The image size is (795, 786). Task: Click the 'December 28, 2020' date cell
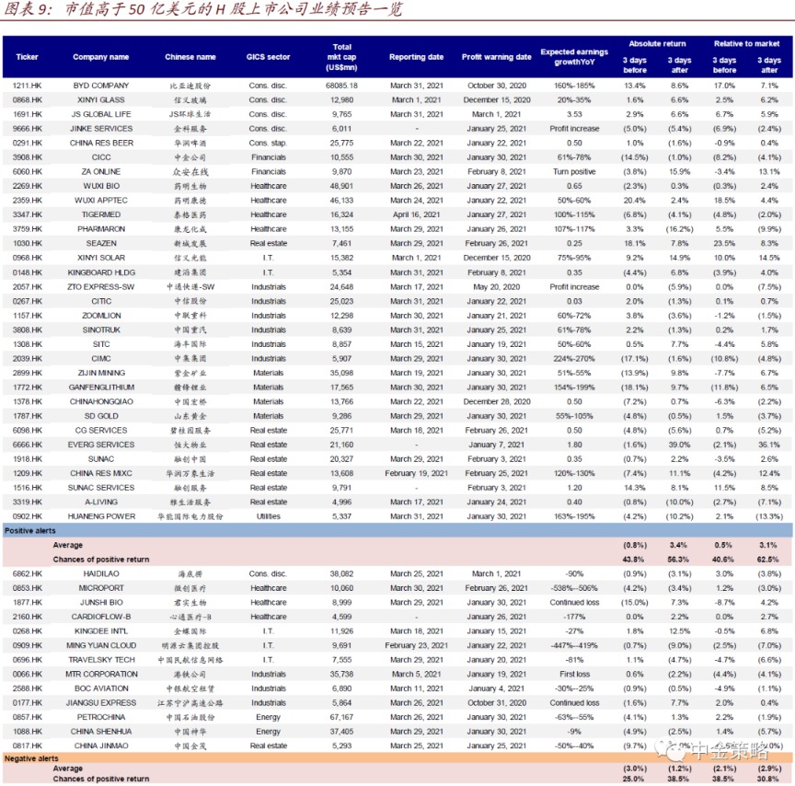[x=497, y=401]
